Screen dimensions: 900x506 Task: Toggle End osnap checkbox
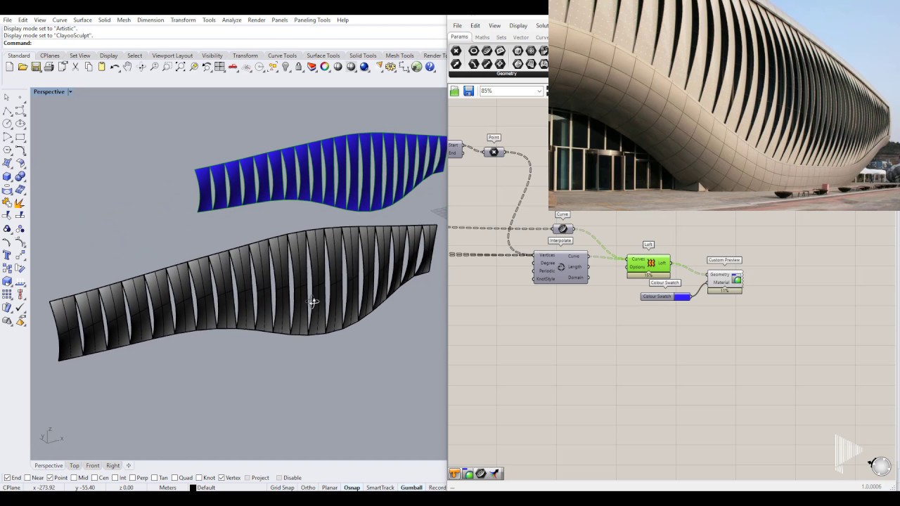[x=8, y=478]
